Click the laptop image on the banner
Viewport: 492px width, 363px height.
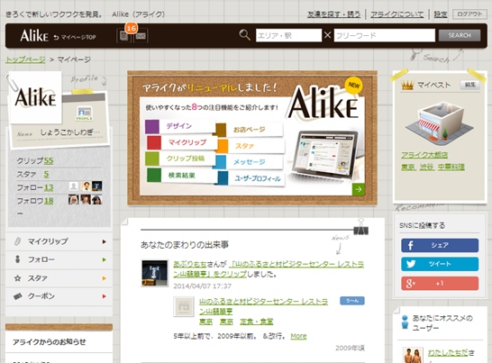324,155
